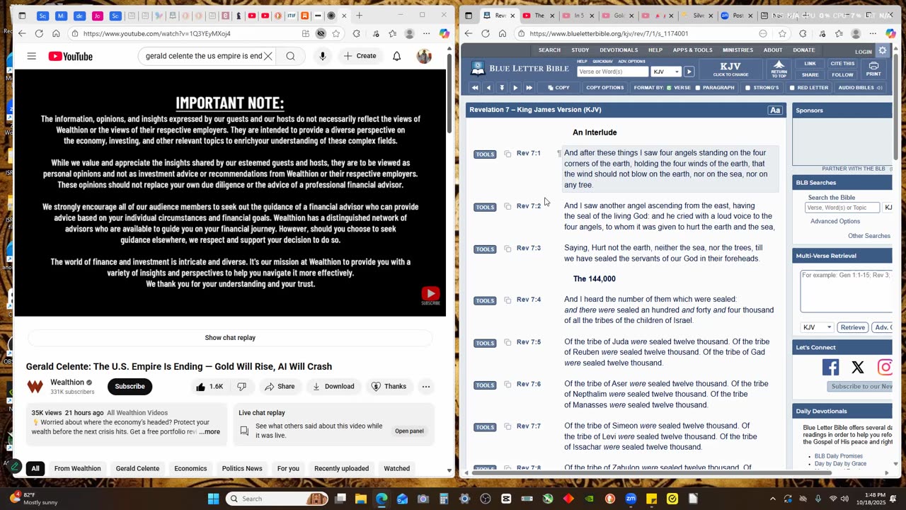Copy verse Rev 7:2 with copy icon
Image resolution: width=906 pixels, height=510 pixels.
[x=508, y=206]
